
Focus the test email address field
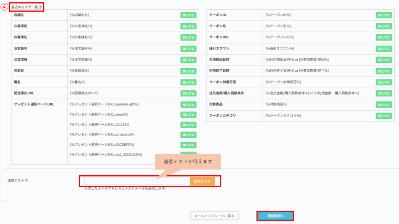[x=134, y=181]
